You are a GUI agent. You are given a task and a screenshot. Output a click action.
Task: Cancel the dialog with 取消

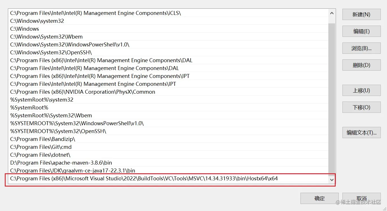tap(361, 198)
